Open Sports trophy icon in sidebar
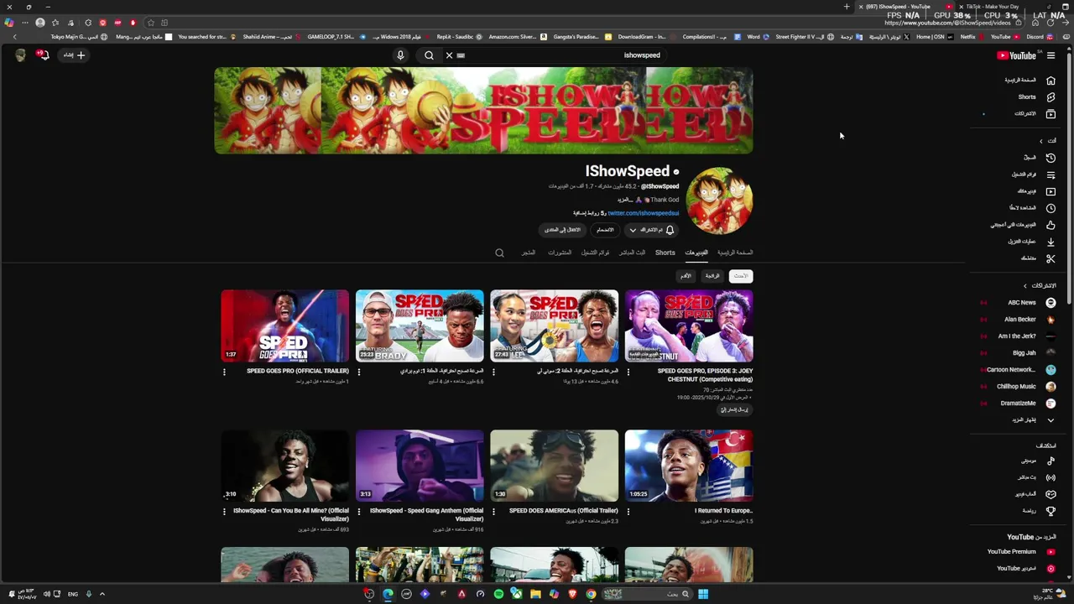The height and width of the screenshot is (604, 1074). tap(1051, 511)
